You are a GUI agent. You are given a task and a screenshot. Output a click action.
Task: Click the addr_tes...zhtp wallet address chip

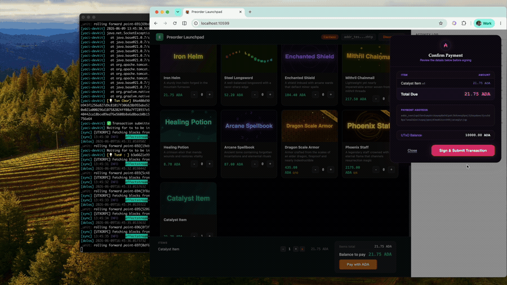358,37
